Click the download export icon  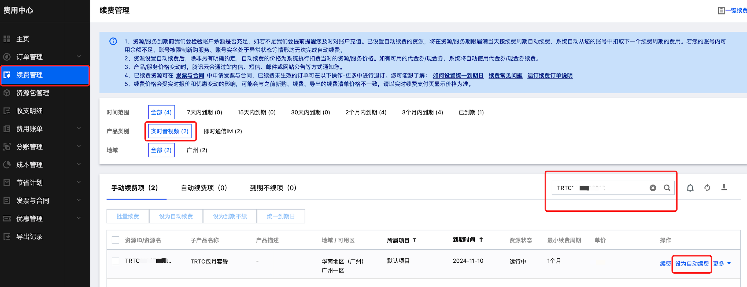point(724,187)
